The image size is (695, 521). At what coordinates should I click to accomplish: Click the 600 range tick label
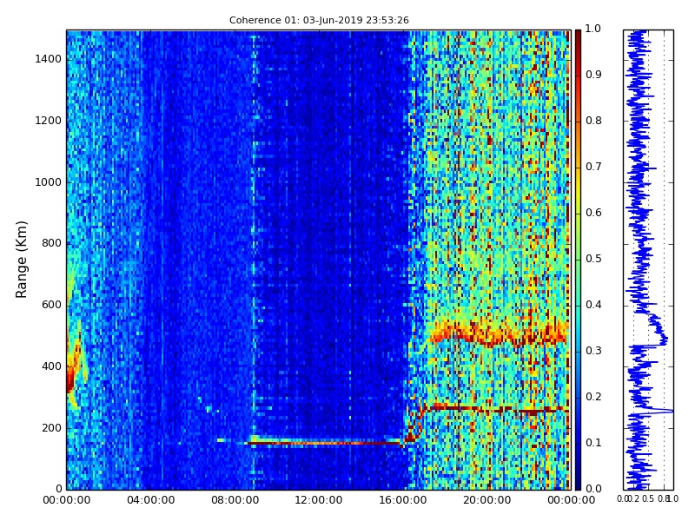[52, 305]
